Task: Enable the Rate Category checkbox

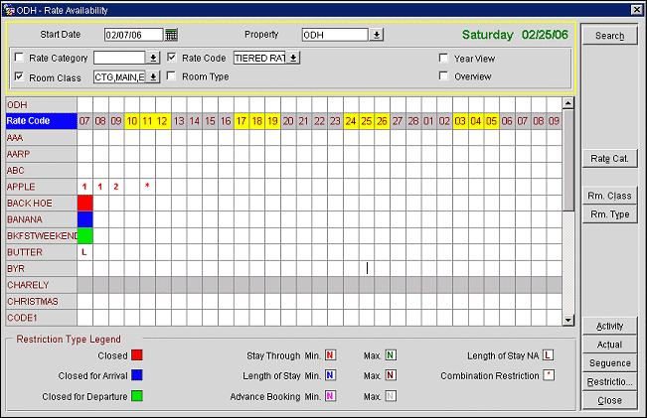Action: coord(21,58)
